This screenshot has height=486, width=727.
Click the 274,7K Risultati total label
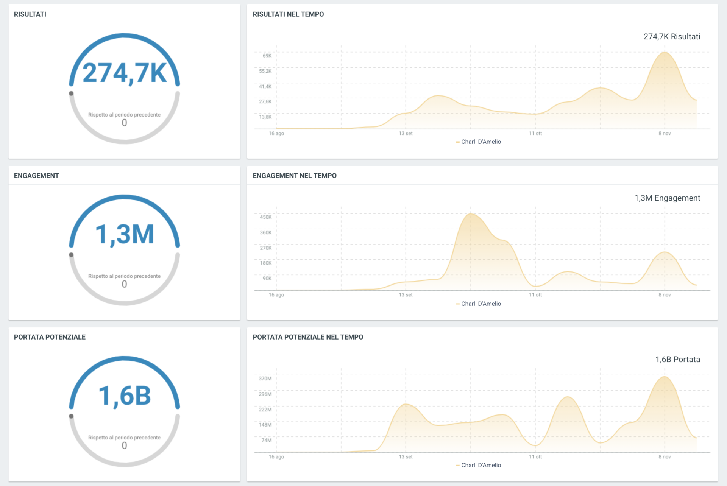(672, 37)
